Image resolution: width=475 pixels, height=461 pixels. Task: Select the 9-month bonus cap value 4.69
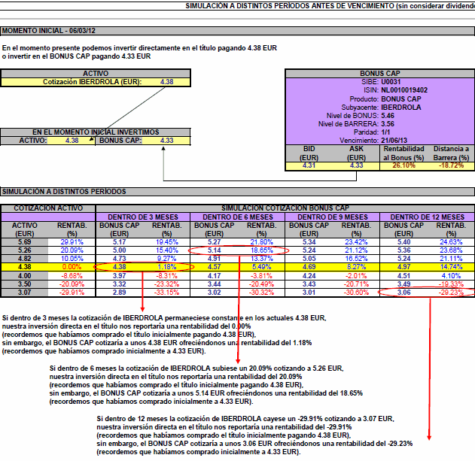tap(309, 267)
